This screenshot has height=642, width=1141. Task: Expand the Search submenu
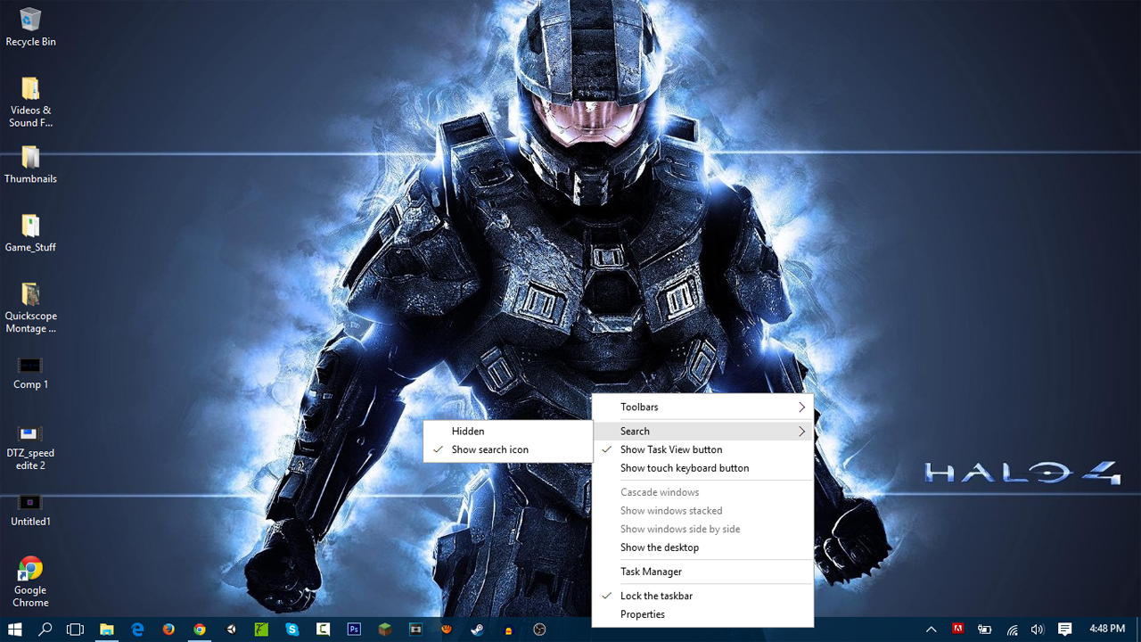702,431
